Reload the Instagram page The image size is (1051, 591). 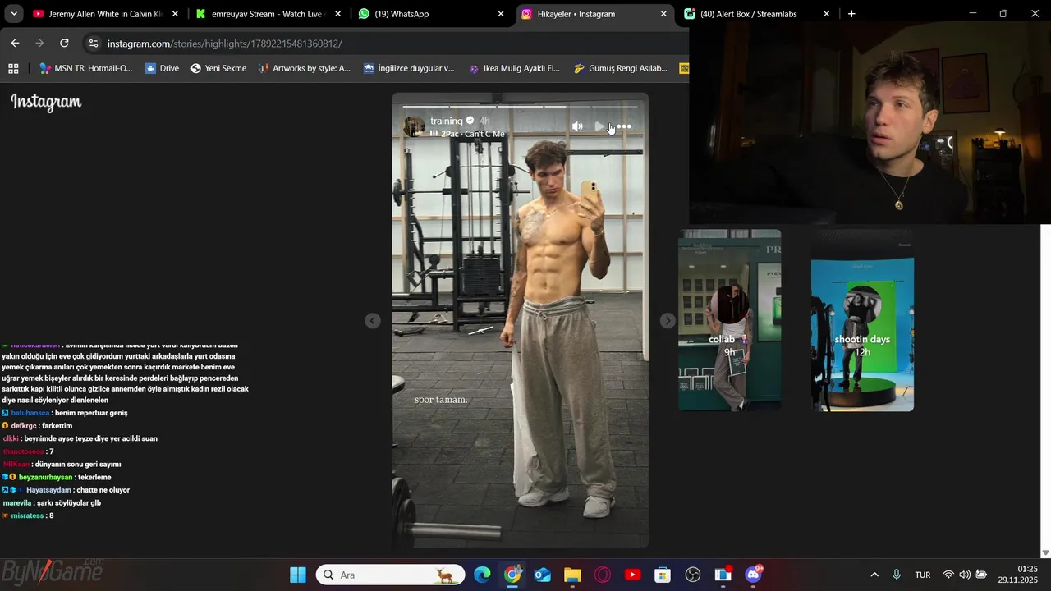tap(64, 43)
